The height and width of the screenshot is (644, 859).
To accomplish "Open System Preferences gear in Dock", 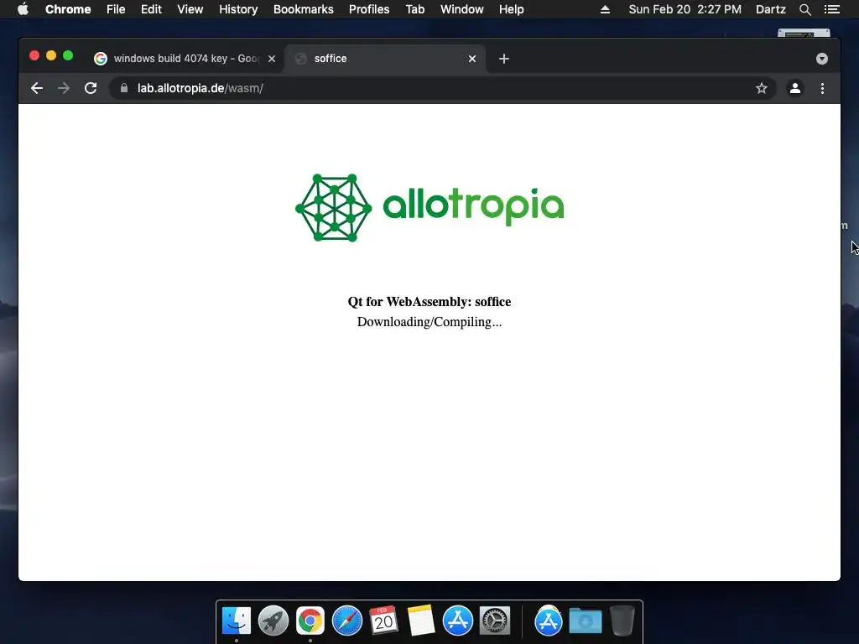I will pos(495,621).
